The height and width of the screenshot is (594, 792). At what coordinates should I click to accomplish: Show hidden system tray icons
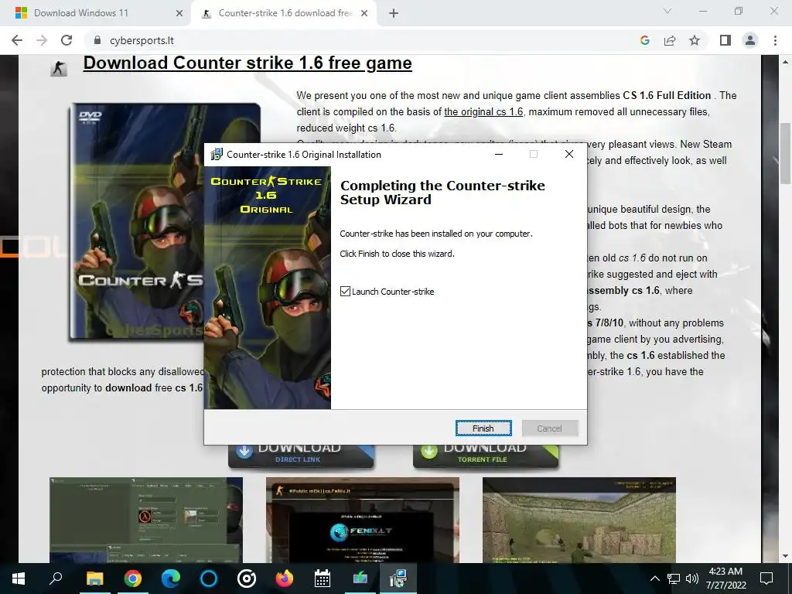654,579
